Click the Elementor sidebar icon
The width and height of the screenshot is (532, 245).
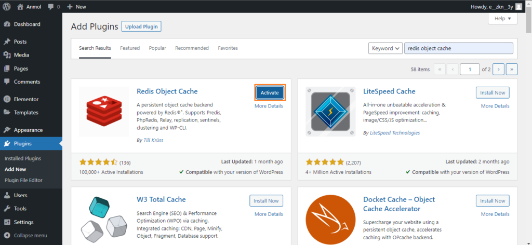pos(7,99)
